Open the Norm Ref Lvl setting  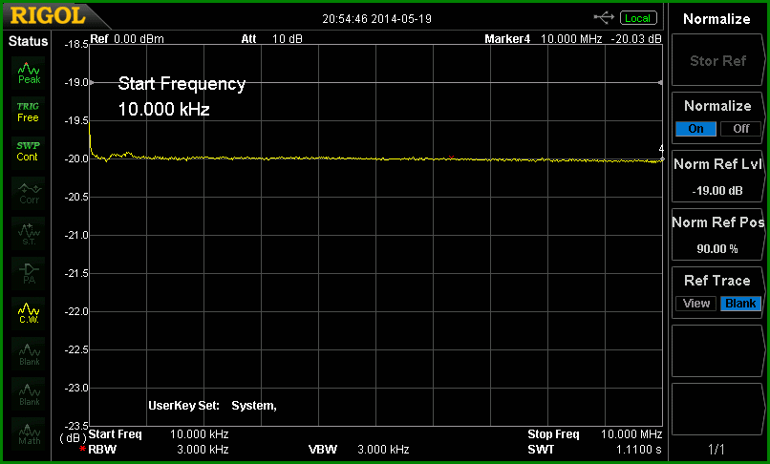(x=717, y=177)
